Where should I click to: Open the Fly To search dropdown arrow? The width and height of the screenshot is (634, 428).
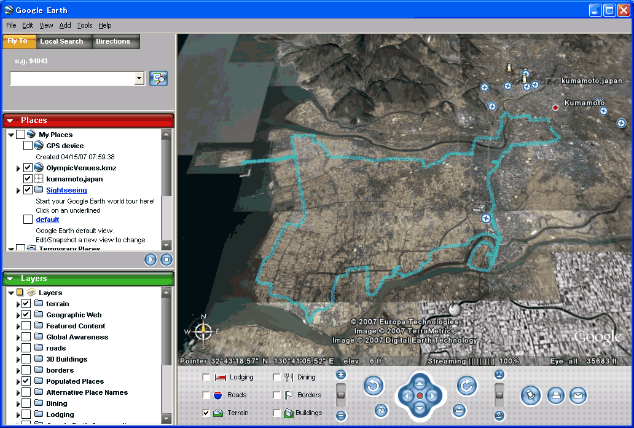click(x=139, y=78)
